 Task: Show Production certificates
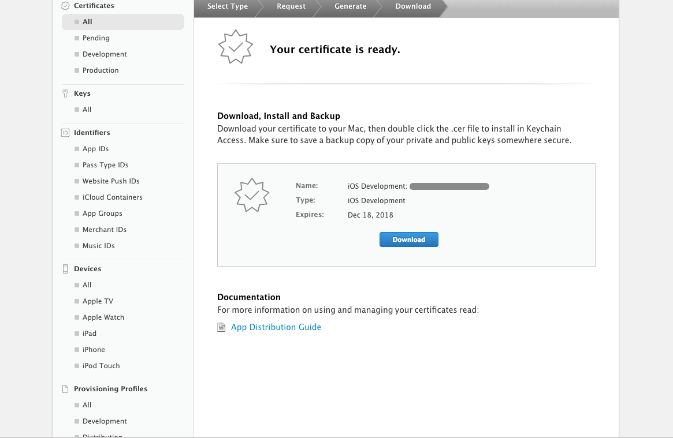(101, 70)
